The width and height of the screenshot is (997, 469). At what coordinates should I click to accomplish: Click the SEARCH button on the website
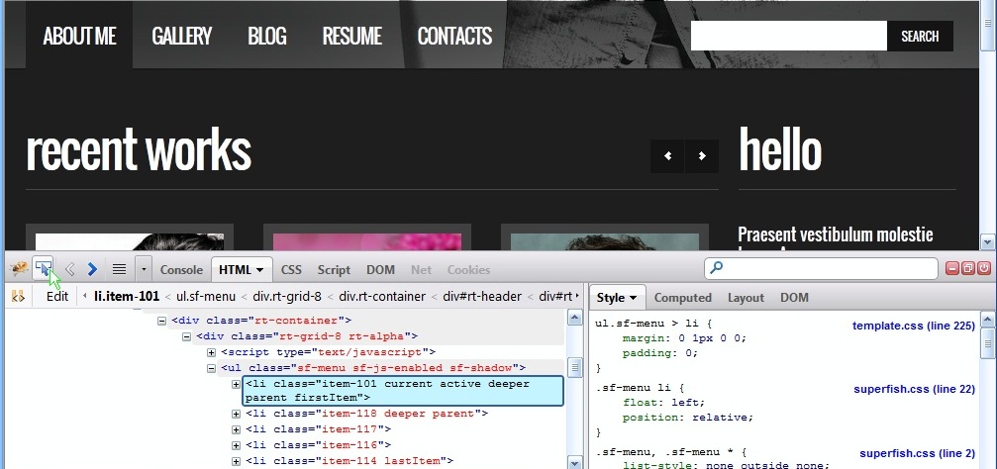pyautogui.click(x=919, y=37)
